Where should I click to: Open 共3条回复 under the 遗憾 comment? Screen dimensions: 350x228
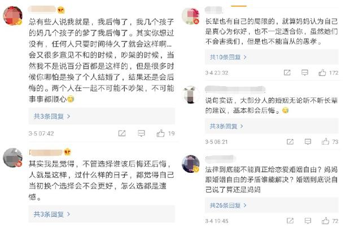[50, 214]
